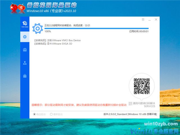The width and height of the screenshot is (180, 135).
Task: Open the toolbox briefcase sidebar icon
Action: (x=25, y=50)
